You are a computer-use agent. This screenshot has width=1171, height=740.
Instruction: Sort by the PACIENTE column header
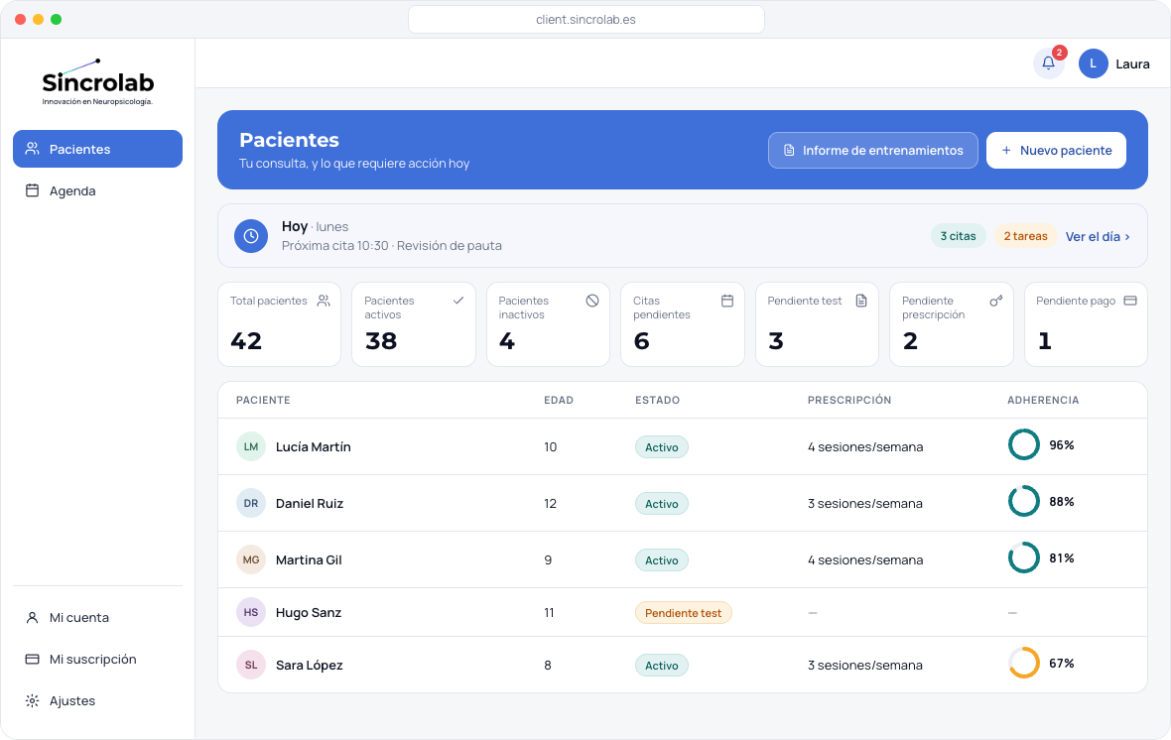point(263,400)
